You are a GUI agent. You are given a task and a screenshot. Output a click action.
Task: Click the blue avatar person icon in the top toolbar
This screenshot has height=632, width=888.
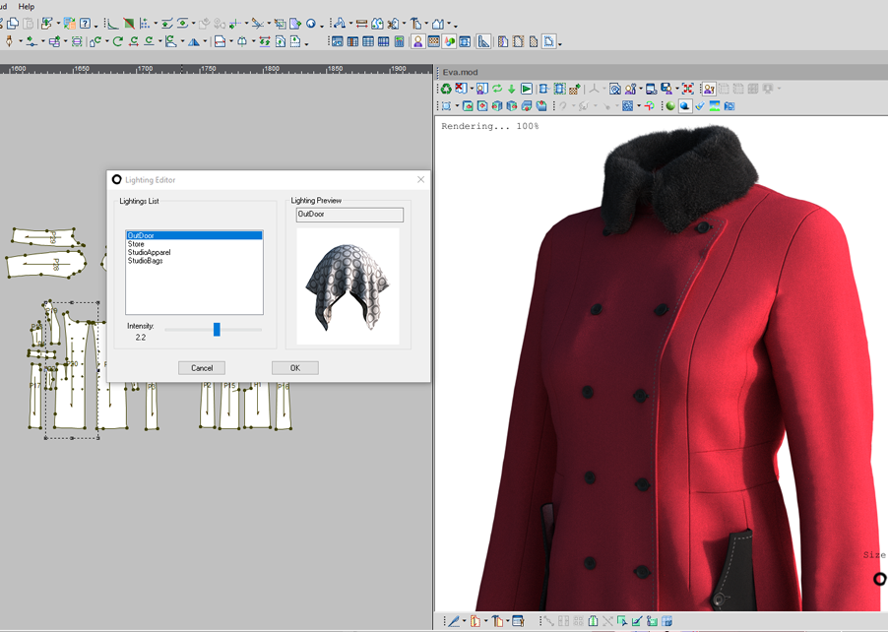[x=417, y=40]
